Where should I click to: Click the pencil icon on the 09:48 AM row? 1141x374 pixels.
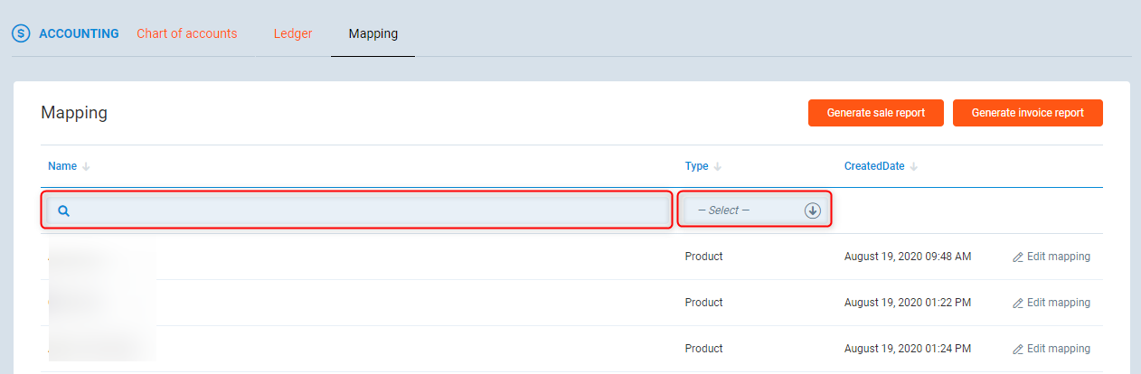1018,257
